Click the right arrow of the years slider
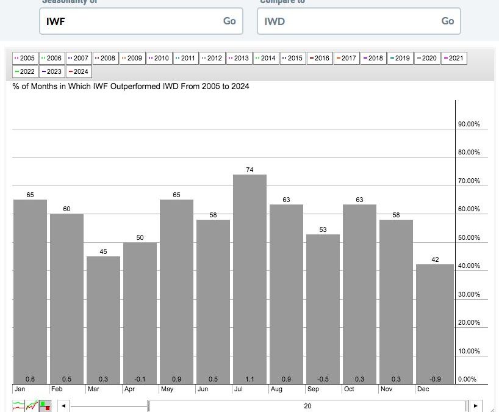 click(x=476, y=406)
